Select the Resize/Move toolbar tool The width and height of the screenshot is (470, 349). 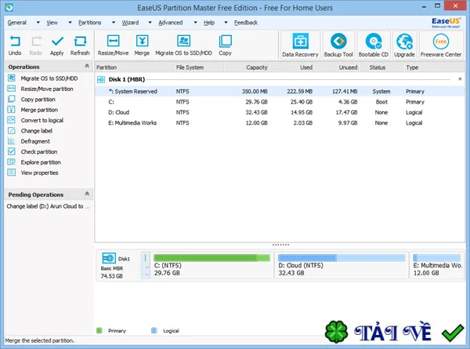tap(113, 45)
